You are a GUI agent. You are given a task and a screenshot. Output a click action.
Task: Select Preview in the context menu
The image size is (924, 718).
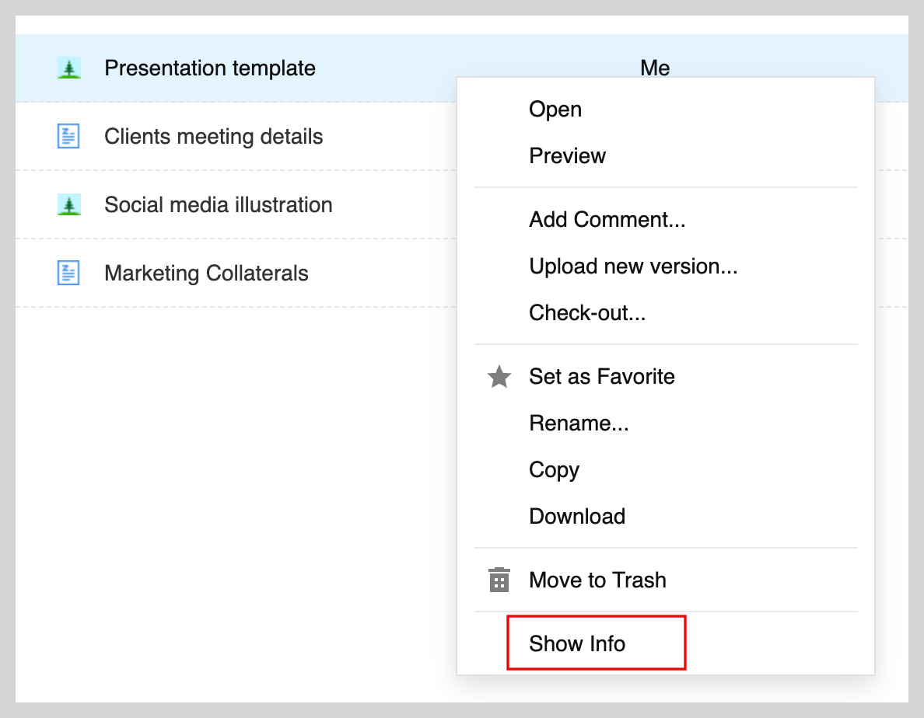pos(567,156)
